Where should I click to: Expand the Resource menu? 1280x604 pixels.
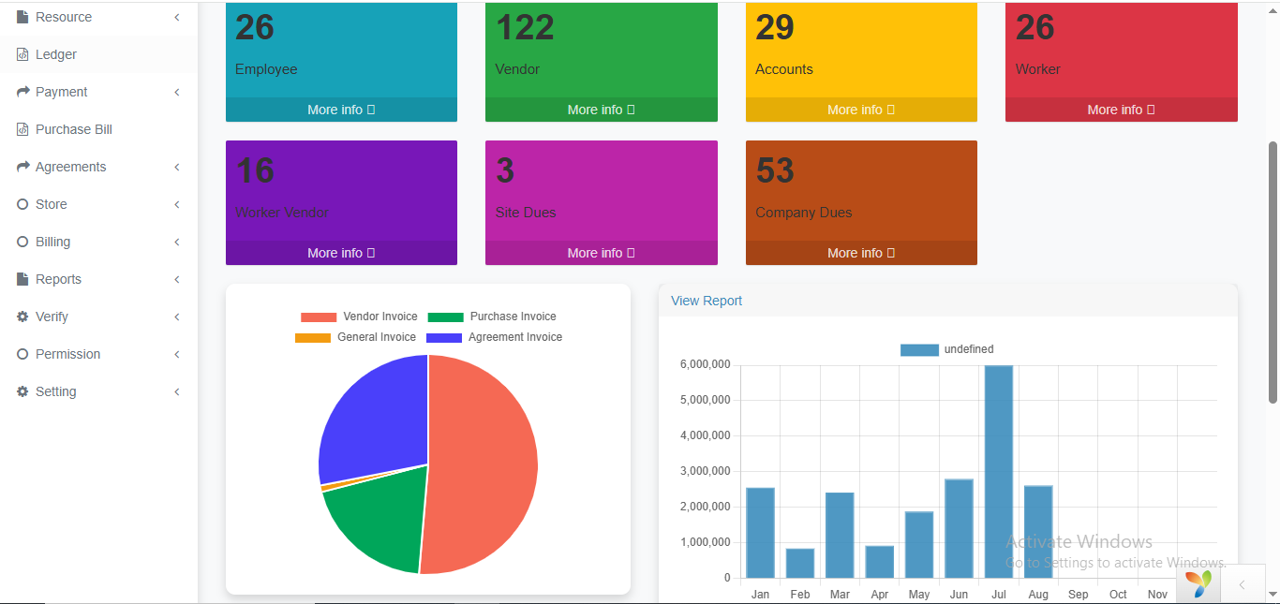[x=176, y=17]
